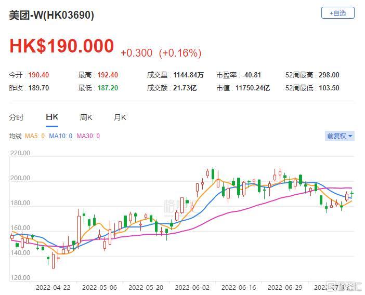Switch to the 分时 intraday tab
Screen dimensions: 365x295
click(16, 117)
